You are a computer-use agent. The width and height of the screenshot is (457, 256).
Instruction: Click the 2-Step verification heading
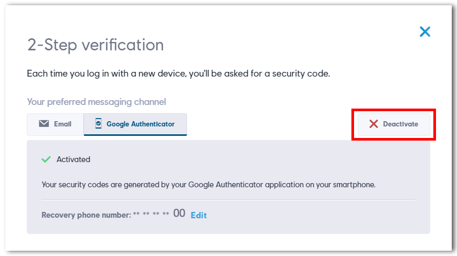pyautogui.click(x=96, y=45)
